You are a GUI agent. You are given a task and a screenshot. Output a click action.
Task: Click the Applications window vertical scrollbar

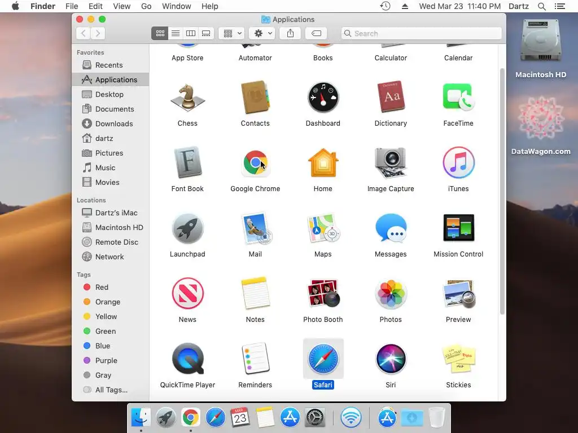pyautogui.click(x=502, y=192)
